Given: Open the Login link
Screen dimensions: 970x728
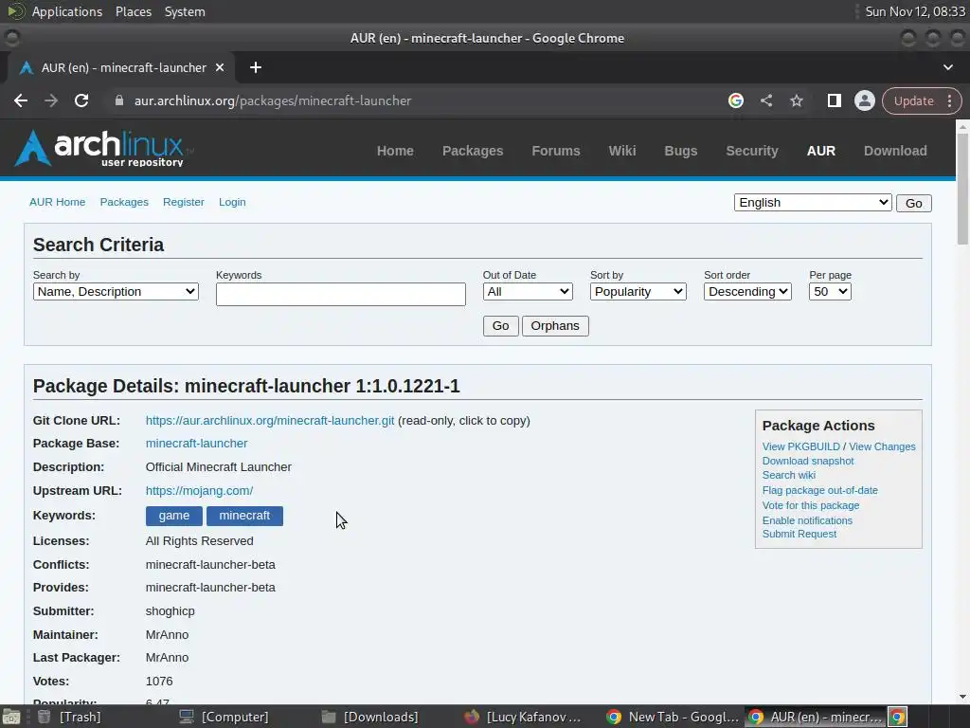Looking at the screenshot, I should (232, 202).
